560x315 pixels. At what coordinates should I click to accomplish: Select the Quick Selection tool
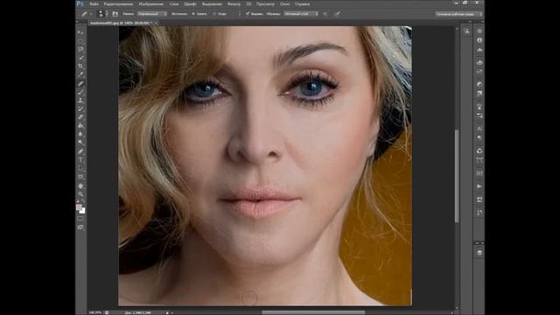(x=80, y=58)
